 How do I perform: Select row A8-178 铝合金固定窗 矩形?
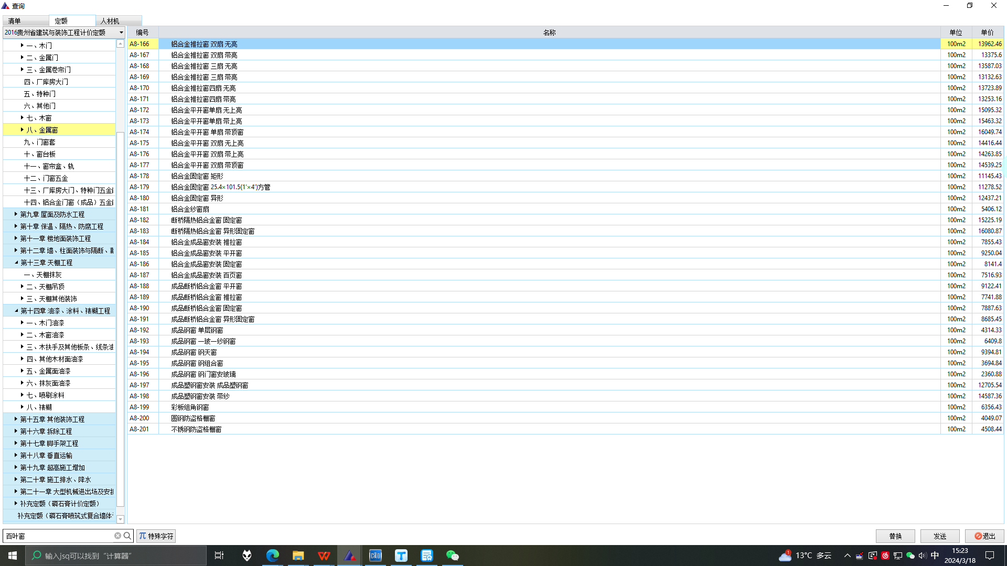click(565, 176)
